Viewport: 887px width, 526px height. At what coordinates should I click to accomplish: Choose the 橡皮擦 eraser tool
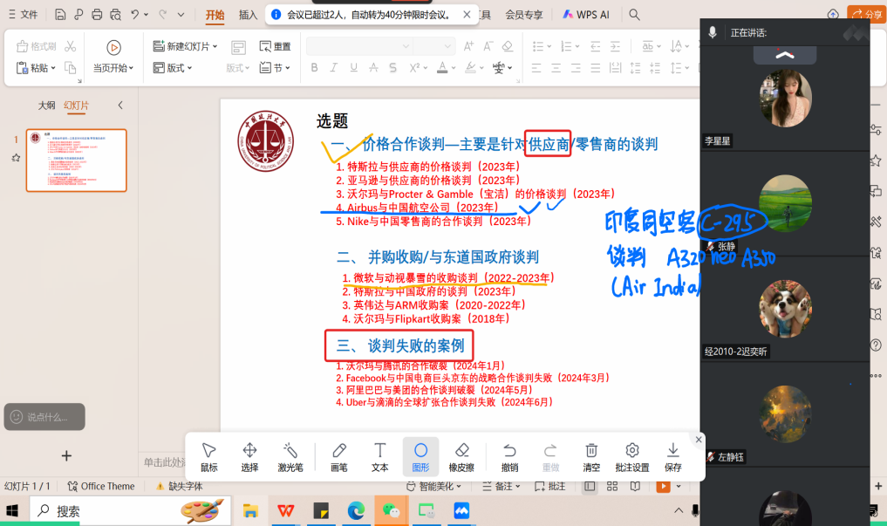coord(462,456)
